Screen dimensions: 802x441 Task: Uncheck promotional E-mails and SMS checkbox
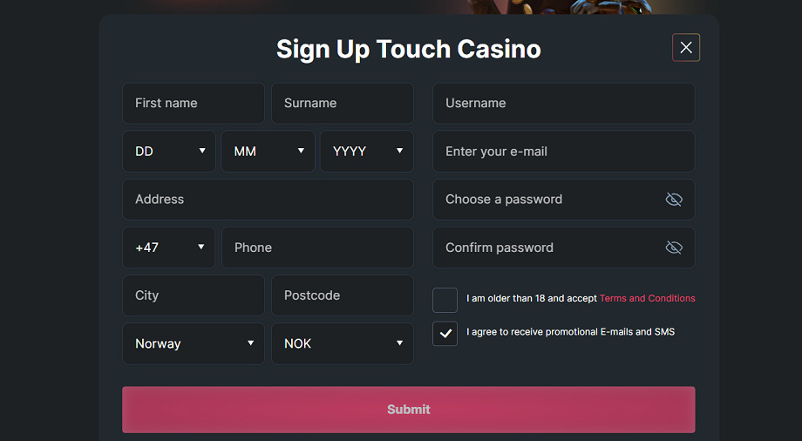pos(445,334)
